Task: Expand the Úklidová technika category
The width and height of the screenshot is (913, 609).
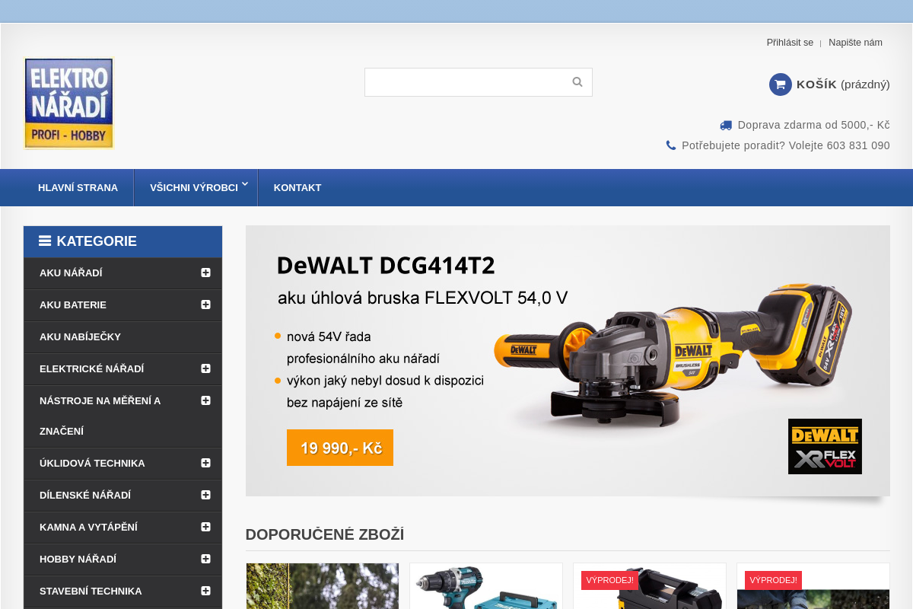Action: 205,463
